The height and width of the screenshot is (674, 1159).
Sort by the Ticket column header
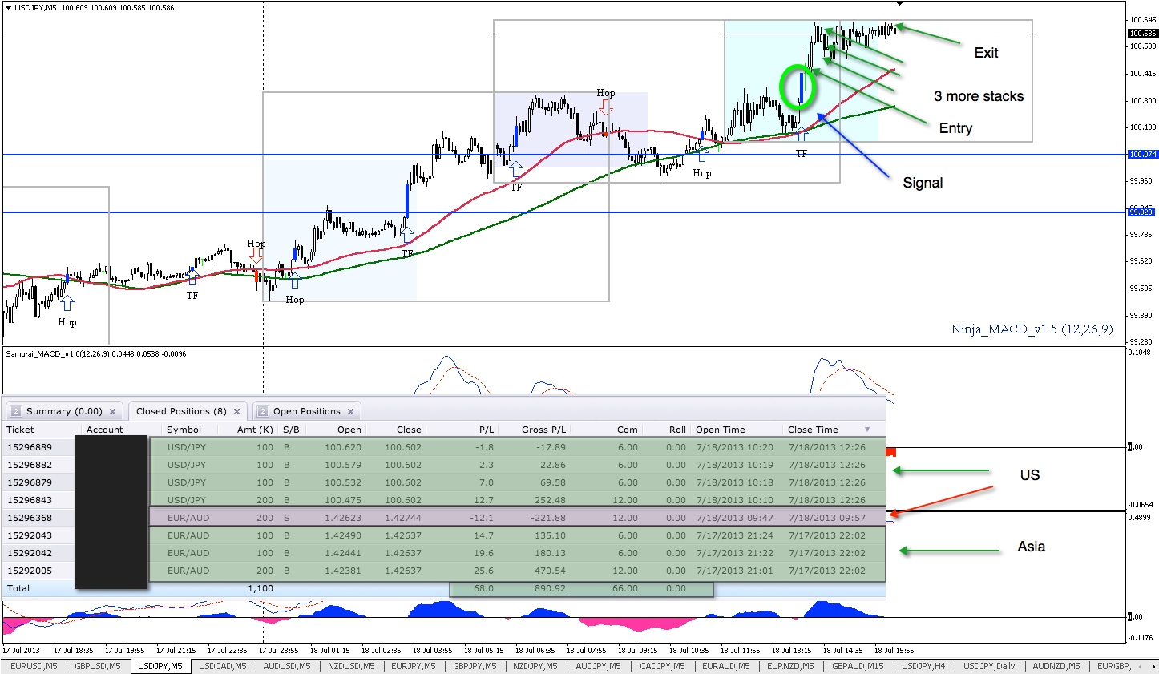(x=21, y=430)
